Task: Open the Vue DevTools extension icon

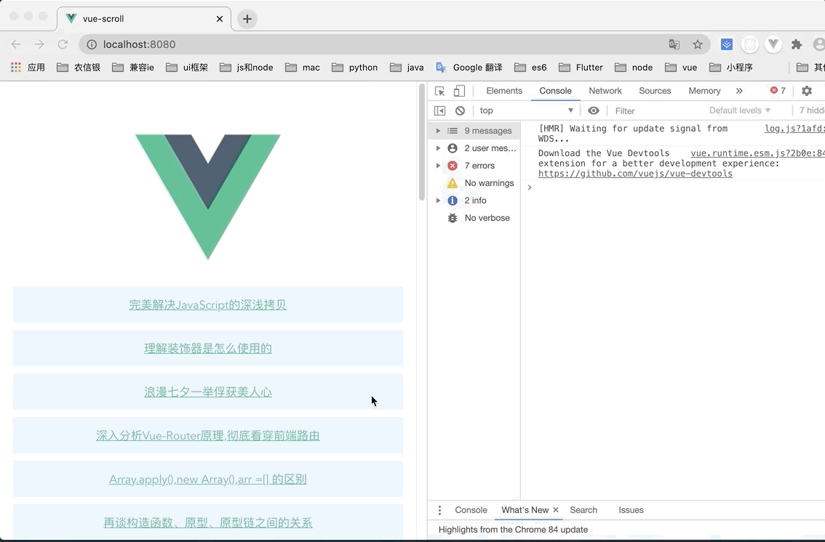Action: [773, 44]
